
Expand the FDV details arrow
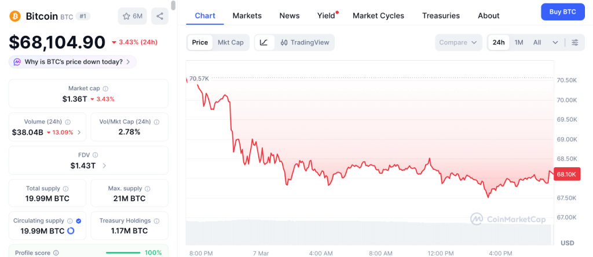tap(104, 166)
